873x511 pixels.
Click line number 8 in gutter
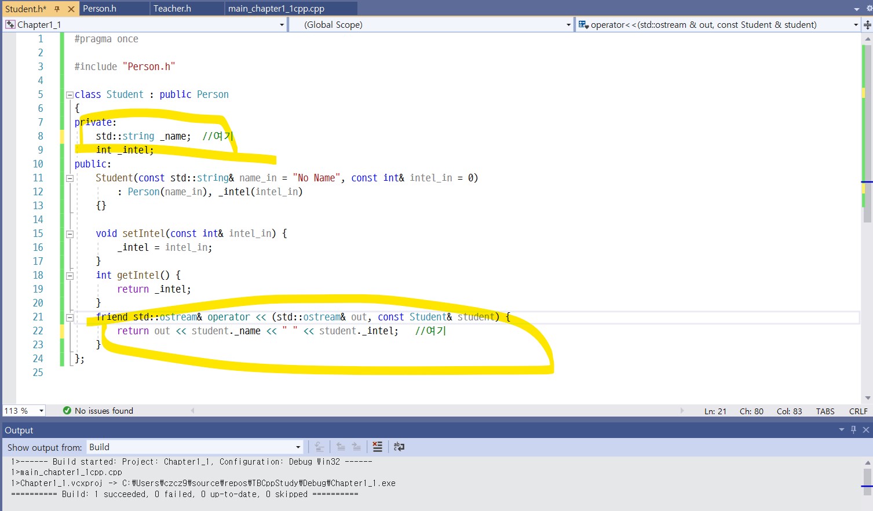tap(41, 137)
